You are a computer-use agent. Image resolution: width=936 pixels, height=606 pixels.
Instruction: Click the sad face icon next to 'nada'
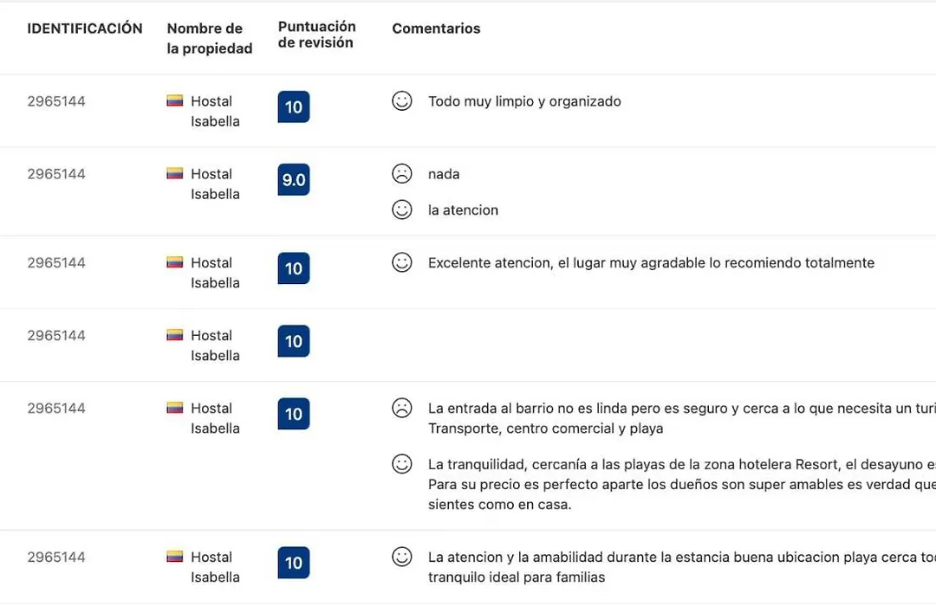click(402, 173)
